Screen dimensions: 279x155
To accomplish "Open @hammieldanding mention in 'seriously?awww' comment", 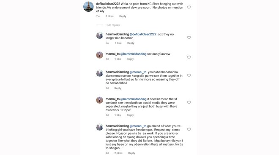I will (133, 54).
